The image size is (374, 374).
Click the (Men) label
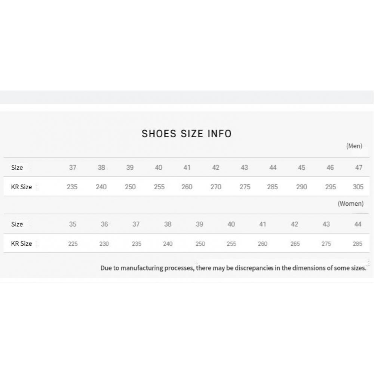[354, 146]
